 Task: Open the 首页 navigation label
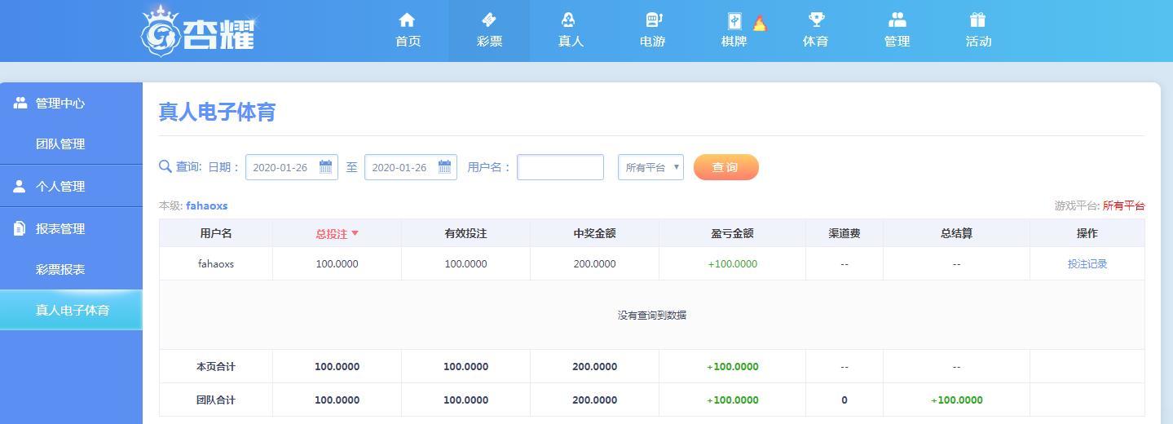408,41
